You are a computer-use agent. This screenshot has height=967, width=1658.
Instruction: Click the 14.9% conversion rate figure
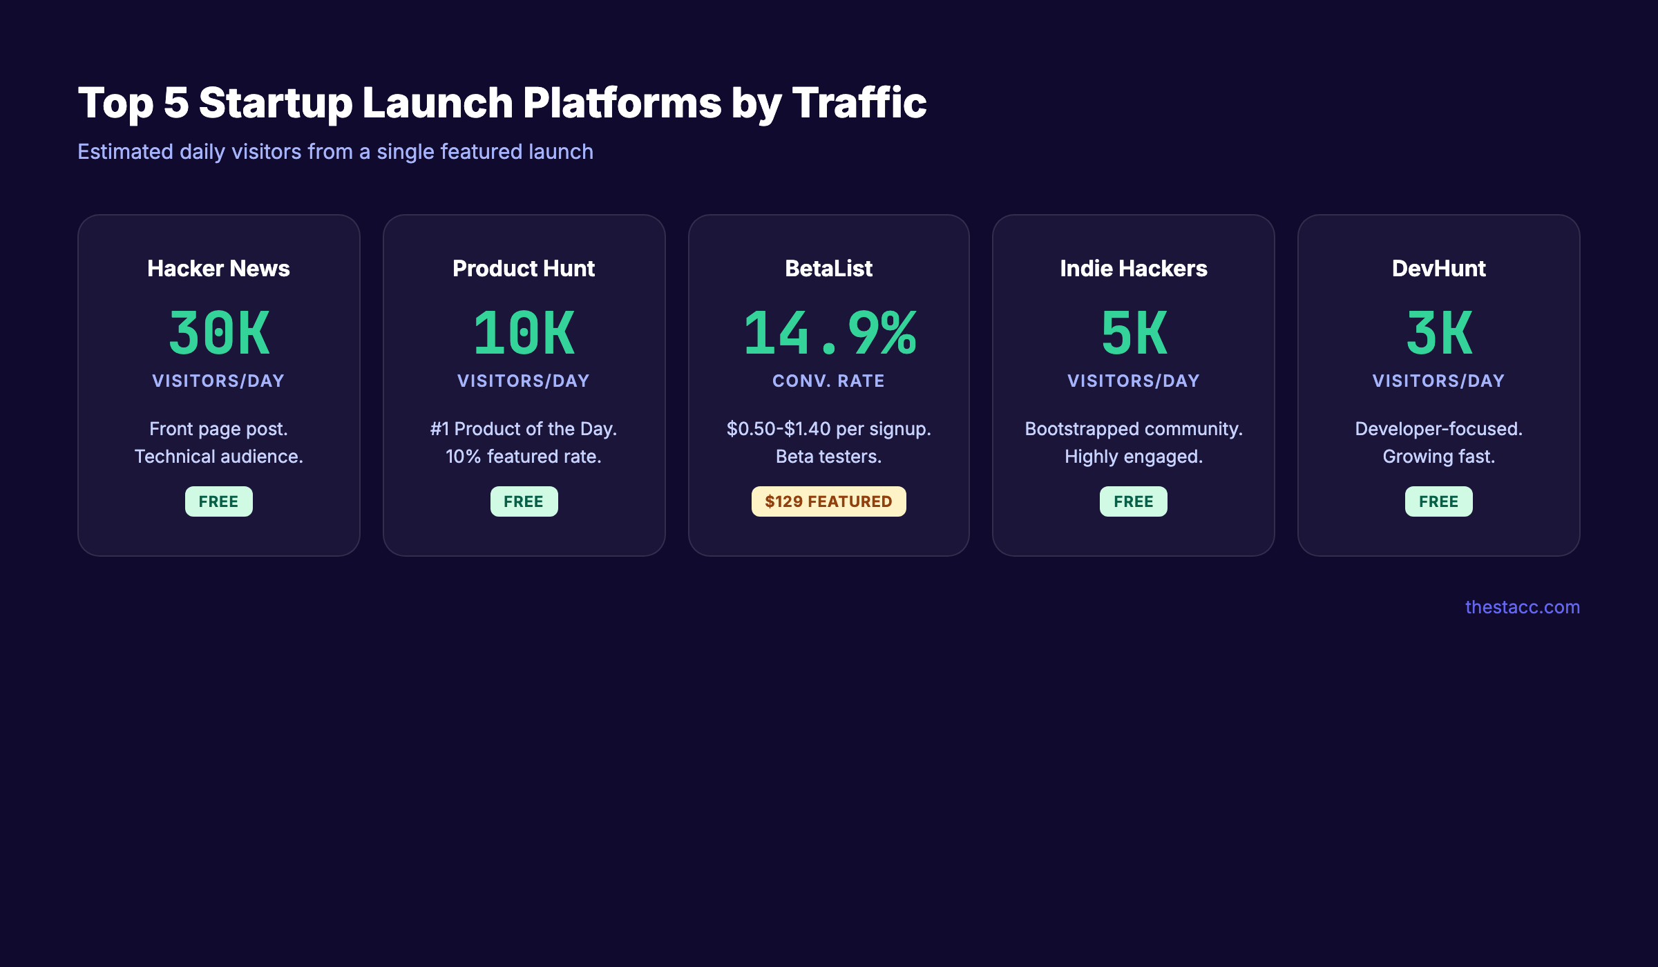pos(829,334)
